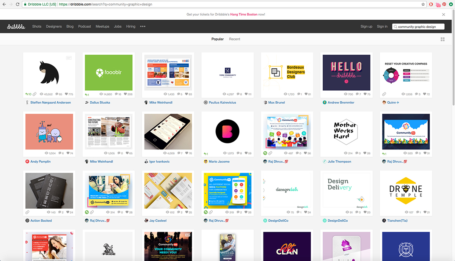
Task: Select the Recent sort tab
Action: [x=234, y=39]
